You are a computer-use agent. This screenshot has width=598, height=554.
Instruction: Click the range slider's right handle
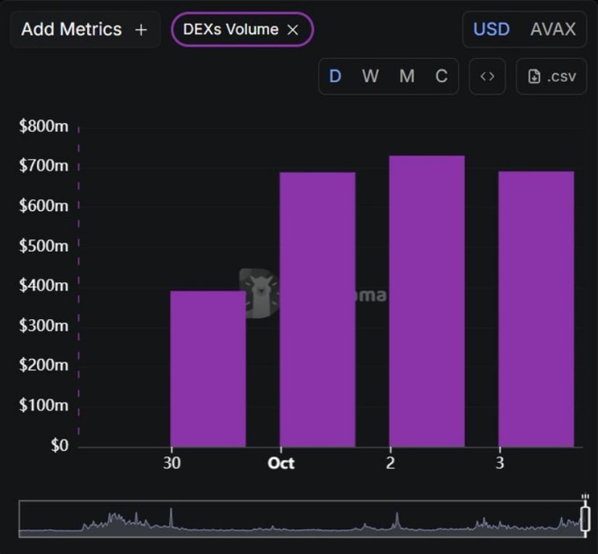pyautogui.click(x=585, y=519)
